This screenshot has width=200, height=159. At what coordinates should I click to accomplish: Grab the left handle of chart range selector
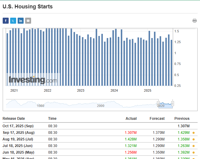tap(158, 104)
